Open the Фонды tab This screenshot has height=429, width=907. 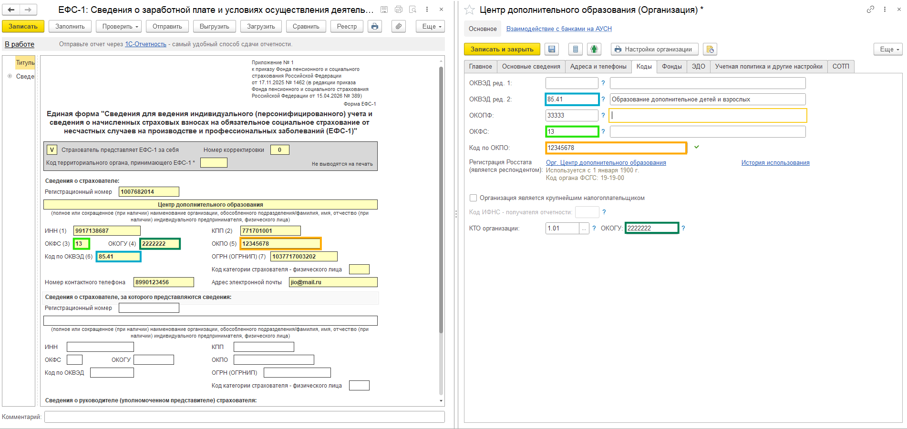coord(672,67)
